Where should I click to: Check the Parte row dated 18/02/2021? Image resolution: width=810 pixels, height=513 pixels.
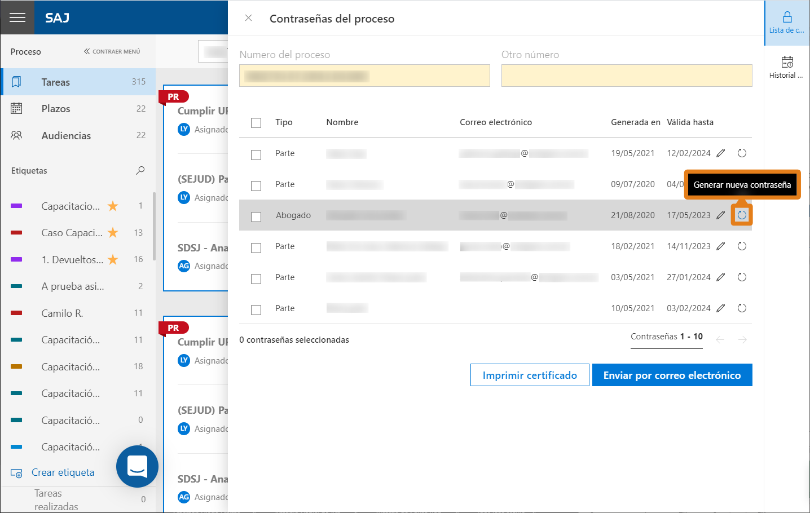point(256,247)
